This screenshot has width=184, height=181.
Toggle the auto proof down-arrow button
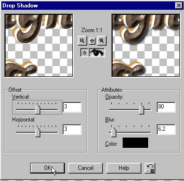[x=84, y=53]
